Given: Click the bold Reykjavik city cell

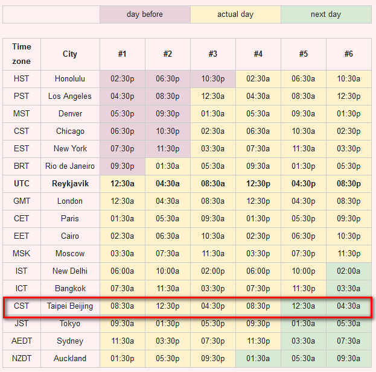Looking at the screenshot, I should point(70,184).
